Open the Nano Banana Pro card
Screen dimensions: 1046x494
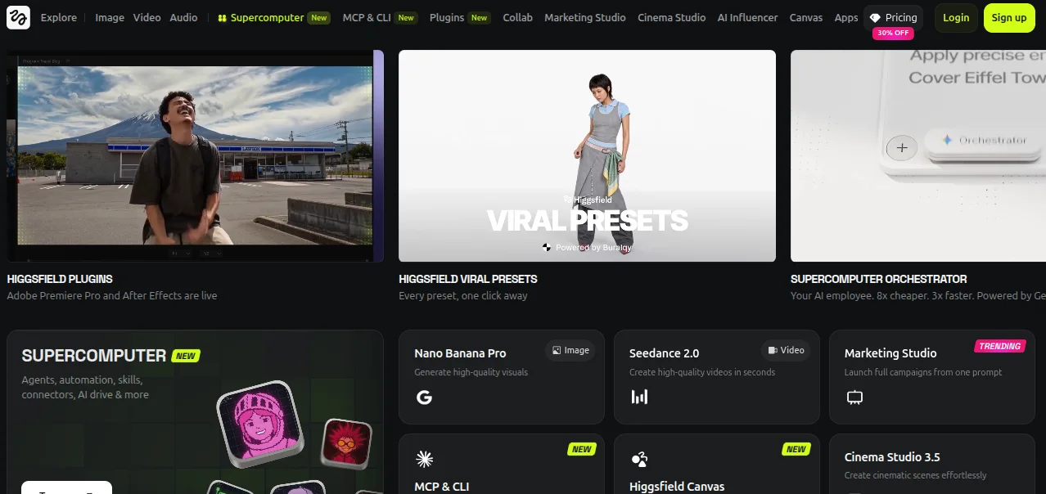pyautogui.click(x=501, y=377)
